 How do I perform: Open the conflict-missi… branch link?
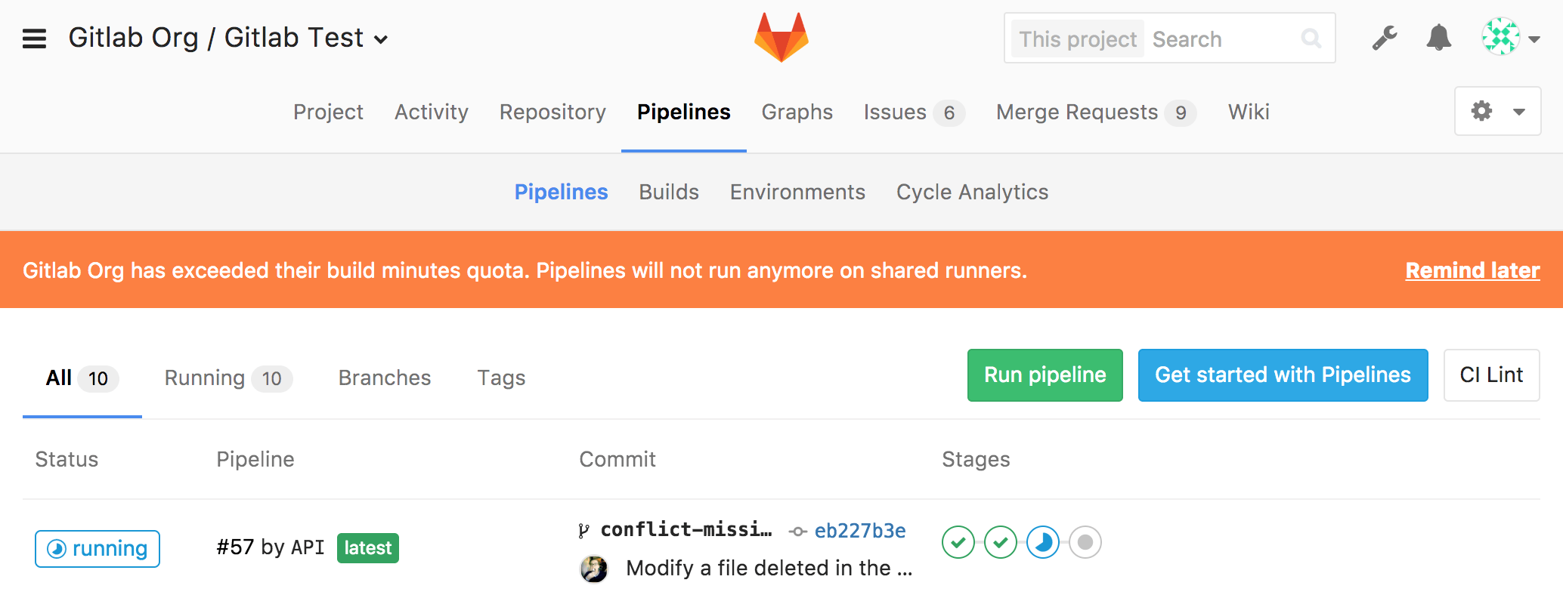(686, 530)
